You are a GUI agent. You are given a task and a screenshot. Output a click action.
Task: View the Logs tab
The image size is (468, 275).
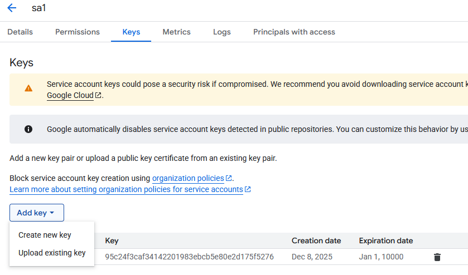221,32
